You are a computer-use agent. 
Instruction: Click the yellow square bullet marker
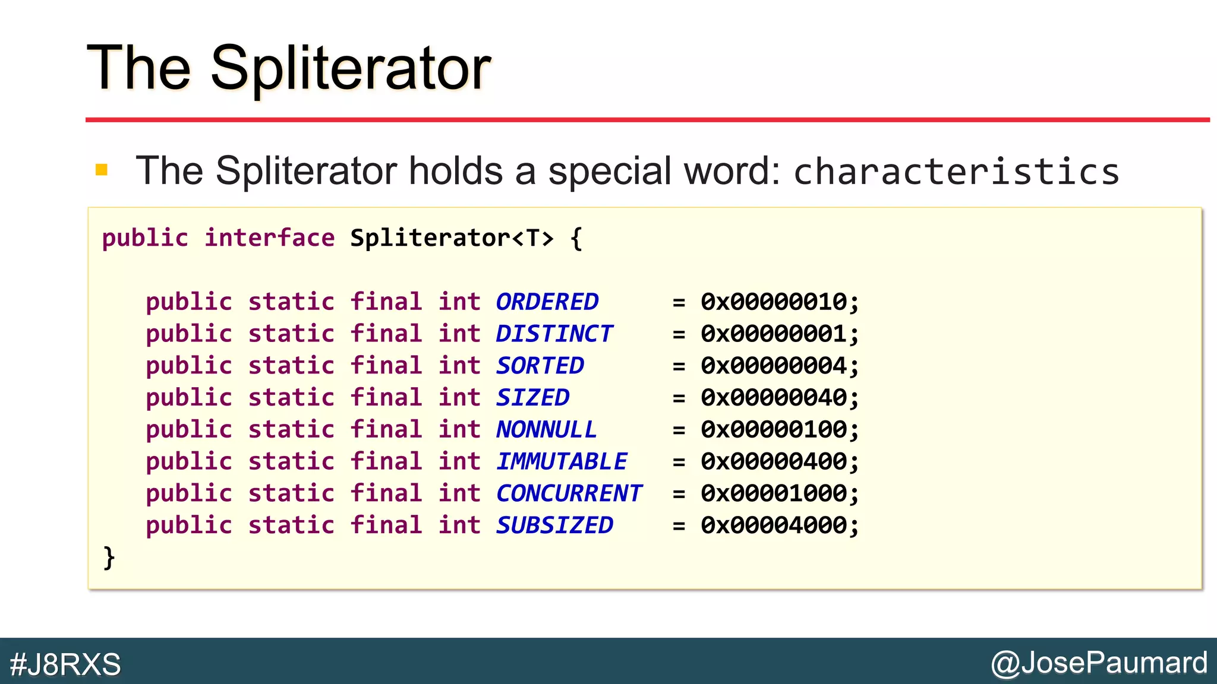(x=102, y=170)
